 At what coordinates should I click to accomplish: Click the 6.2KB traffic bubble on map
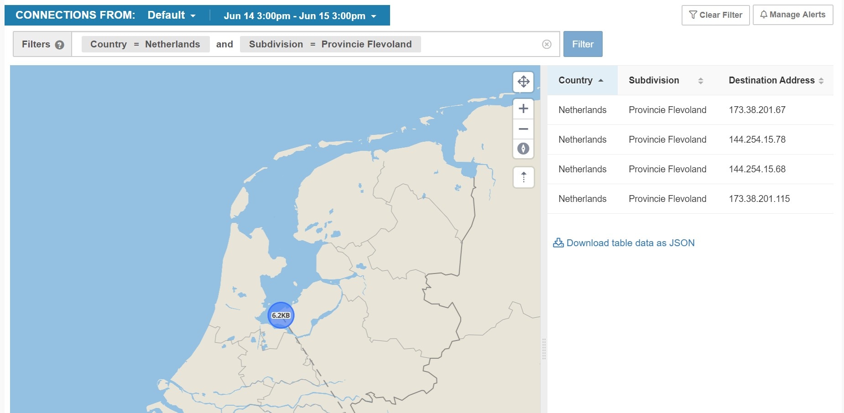point(281,315)
